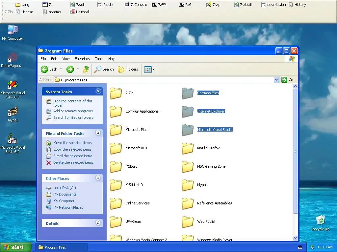This screenshot has height=252, width=337.
Task: Select Microsoft Visual Basic 6.0 desktop shortcut
Action: [x=13, y=143]
